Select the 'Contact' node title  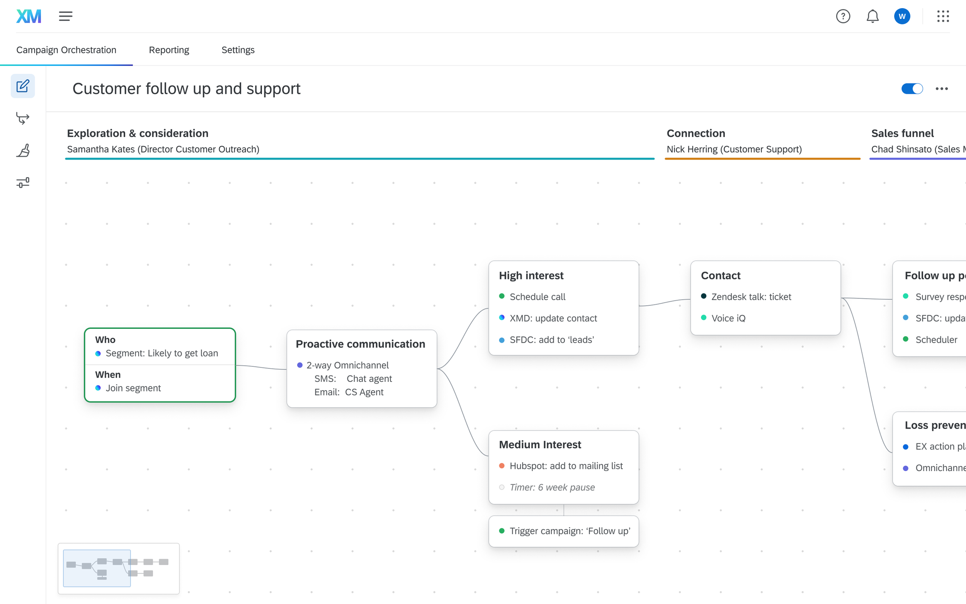coord(721,276)
